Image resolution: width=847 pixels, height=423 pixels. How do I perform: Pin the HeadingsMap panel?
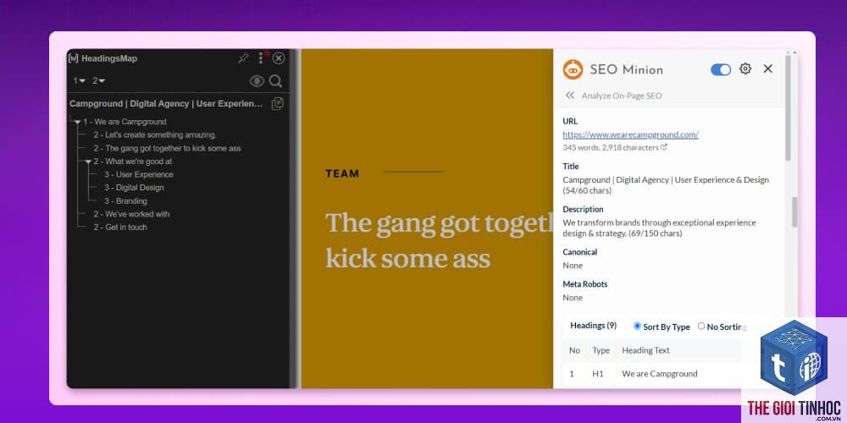click(x=244, y=58)
